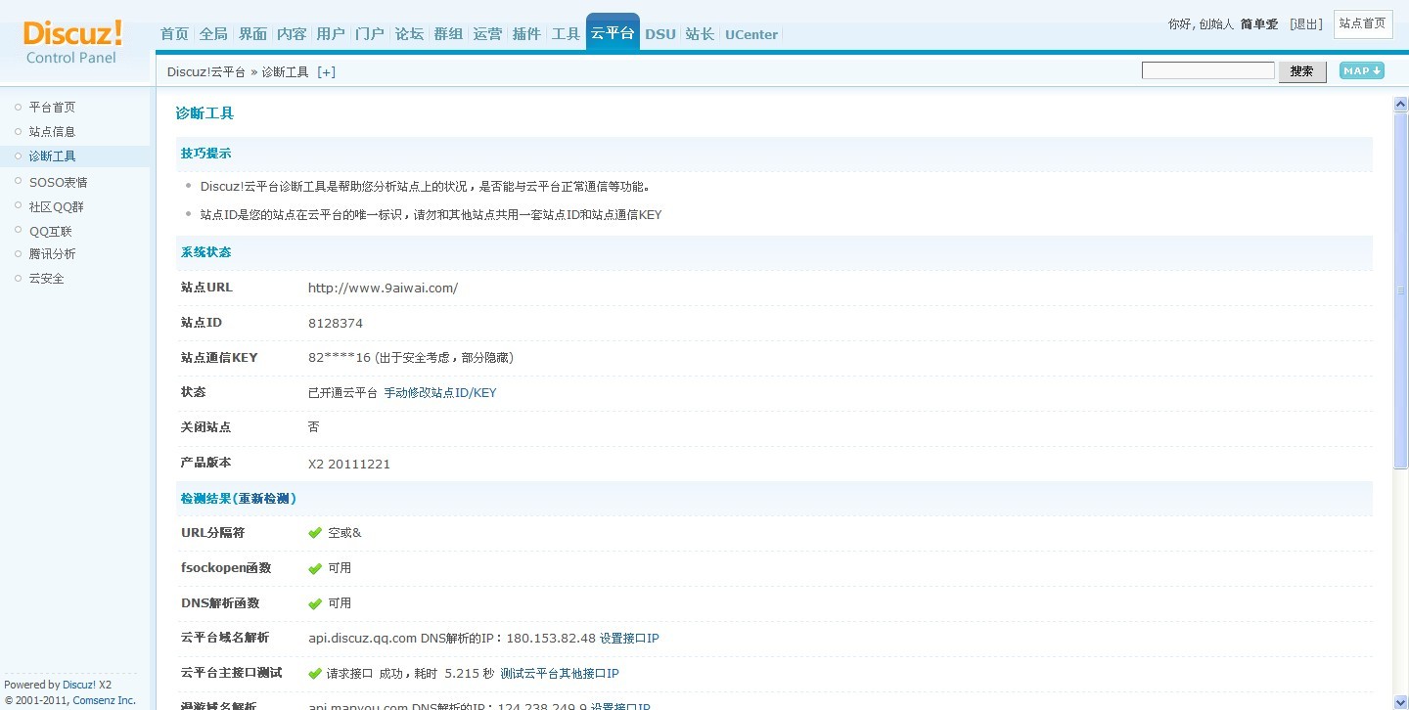Click the 退出 logout link
This screenshot has width=1409, height=710.
[1305, 23]
